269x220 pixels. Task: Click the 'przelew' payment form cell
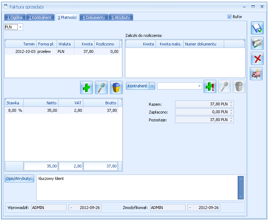click(47, 51)
